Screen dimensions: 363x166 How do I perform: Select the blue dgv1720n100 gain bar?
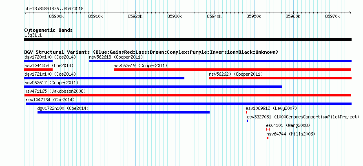(x=38, y=61)
